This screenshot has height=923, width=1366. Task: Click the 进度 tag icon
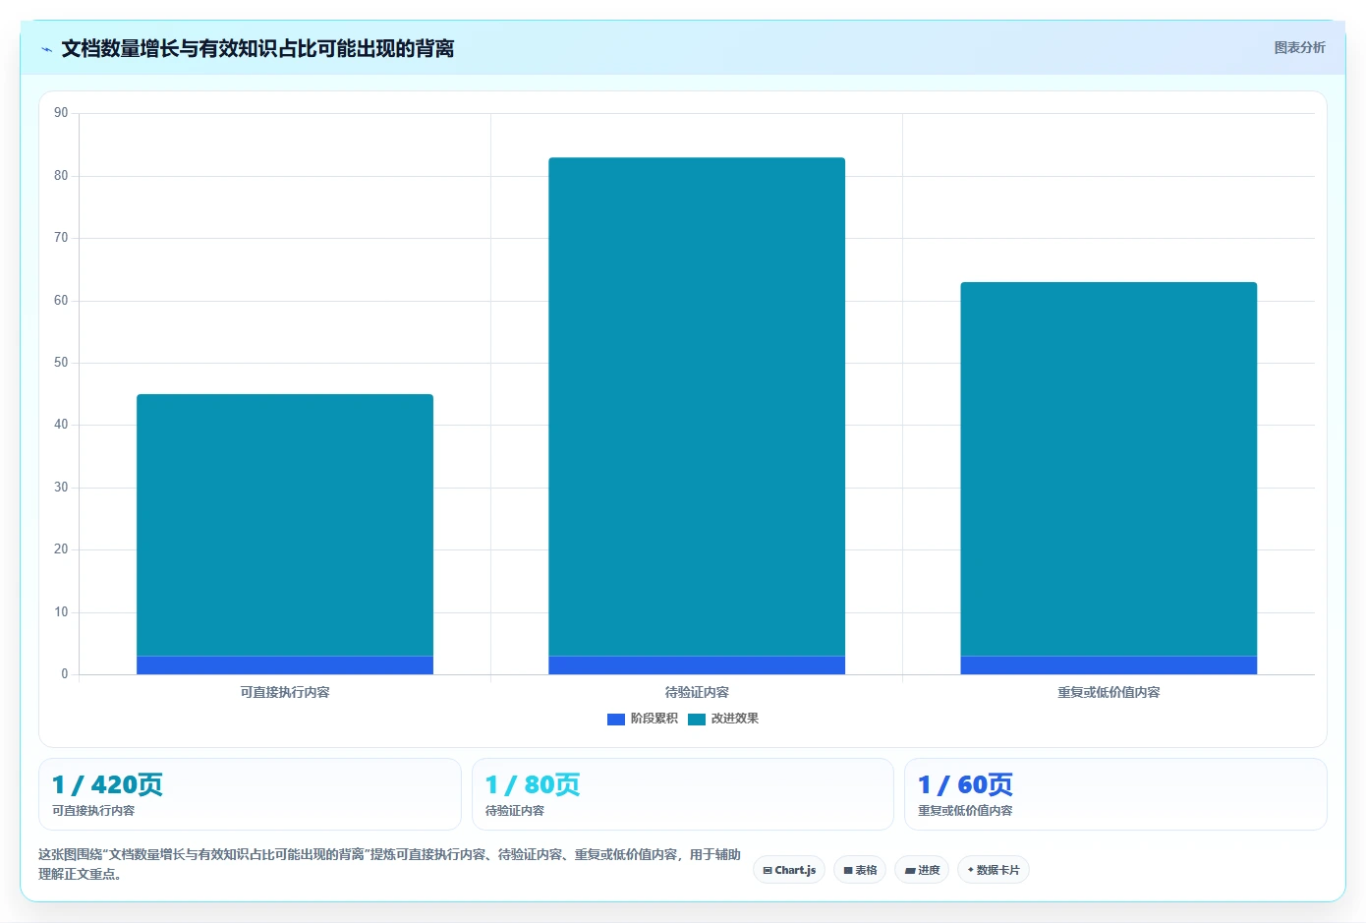pyautogui.click(x=910, y=871)
